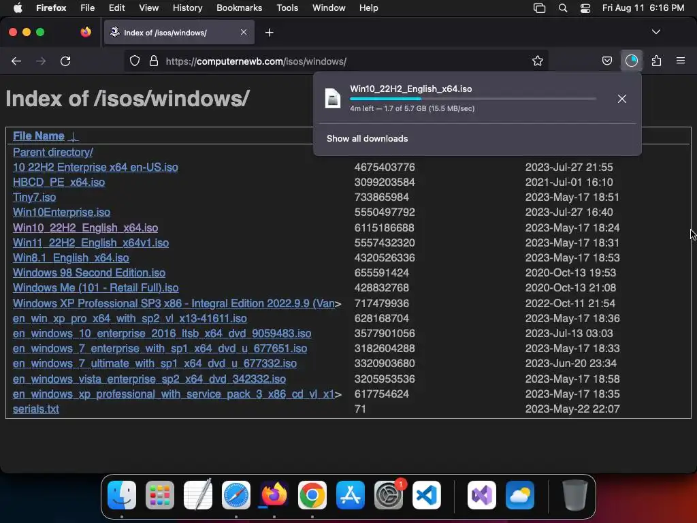Download Win10Enterprise.iso
Image resolution: width=697 pixels, height=523 pixels.
tap(61, 212)
